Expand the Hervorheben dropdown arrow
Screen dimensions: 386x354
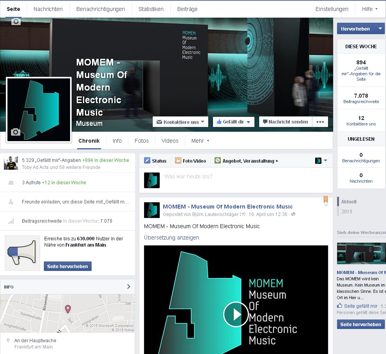(x=381, y=29)
